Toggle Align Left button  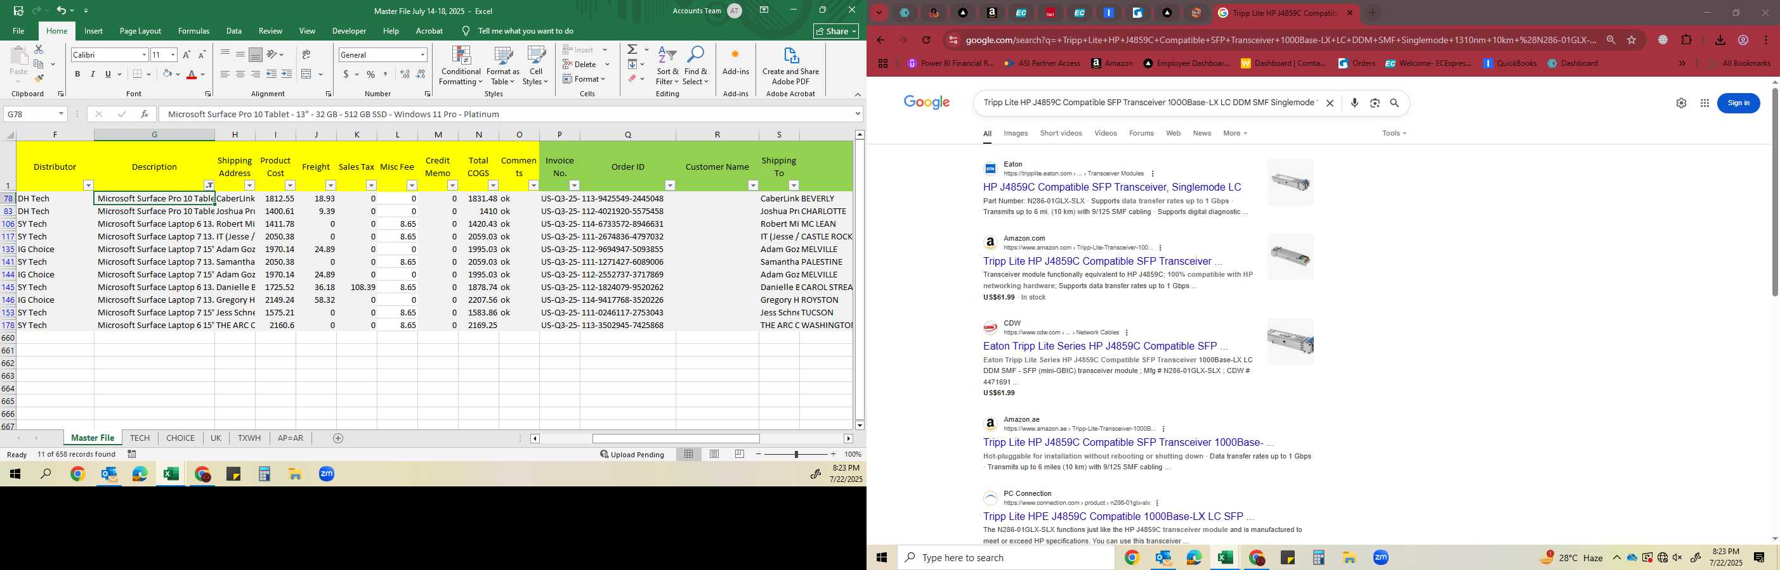coord(225,74)
